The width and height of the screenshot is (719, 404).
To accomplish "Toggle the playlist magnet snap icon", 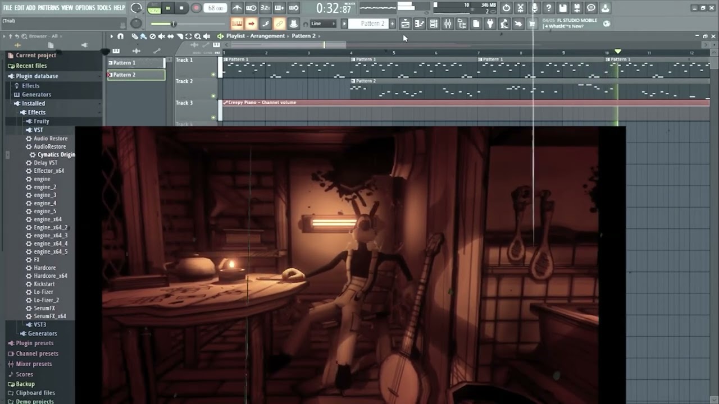I will (120, 36).
